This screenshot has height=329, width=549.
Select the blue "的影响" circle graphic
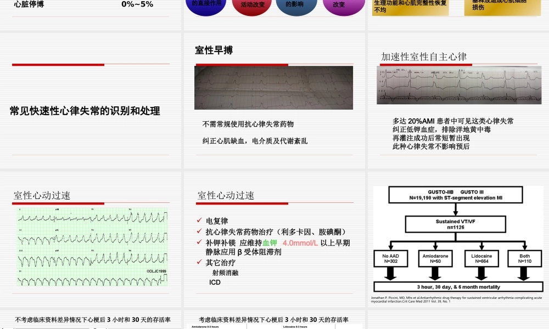pos(296,4)
